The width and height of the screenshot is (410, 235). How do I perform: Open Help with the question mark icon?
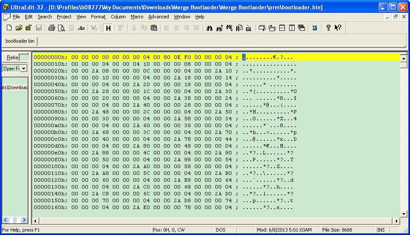[328, 28]
